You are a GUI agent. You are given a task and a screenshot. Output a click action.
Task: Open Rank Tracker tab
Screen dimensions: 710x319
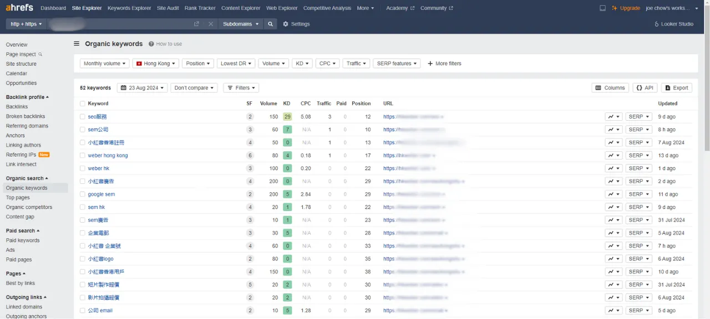pyautogui.click(x=200, y=8)
